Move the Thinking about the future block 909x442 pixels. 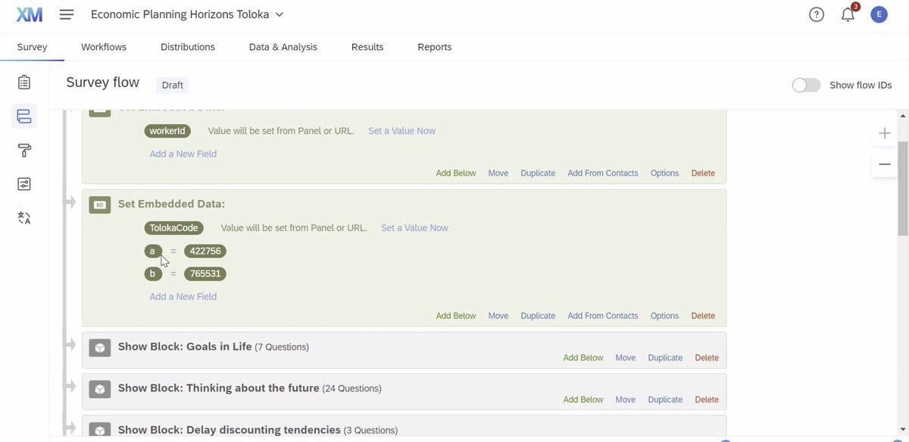point(626,400)
